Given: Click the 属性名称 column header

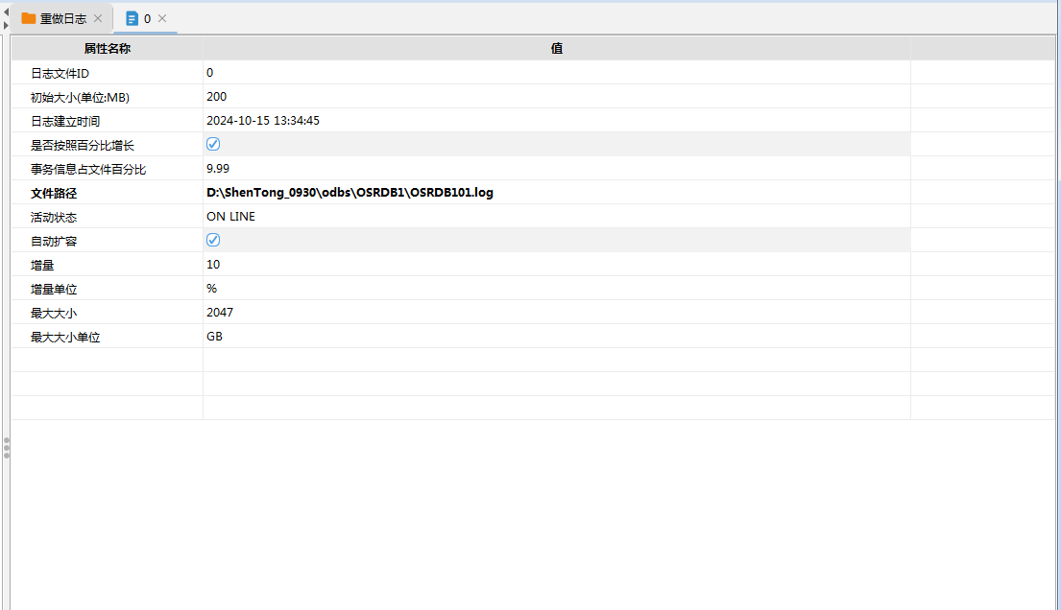Looking at the screenshot, I should (x=107, y=48).
